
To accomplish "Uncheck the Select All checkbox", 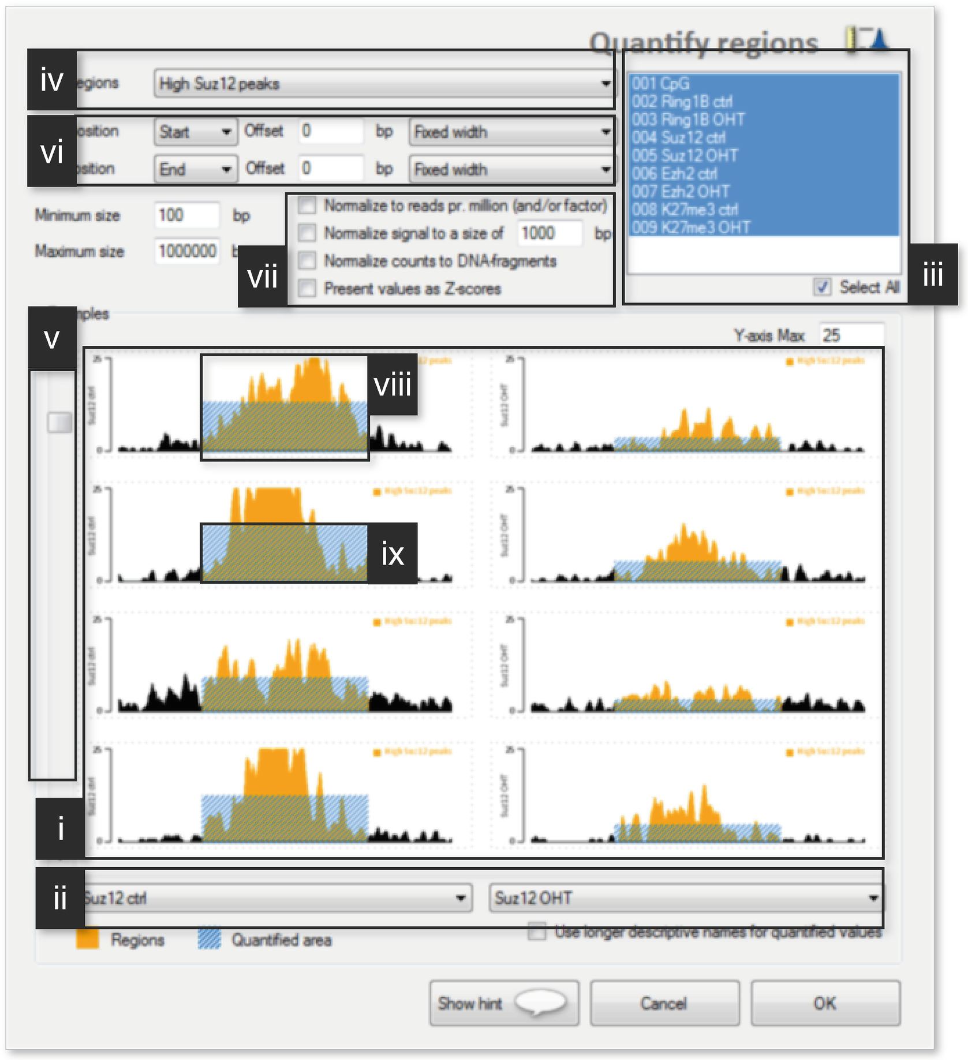I will point(823,287).
